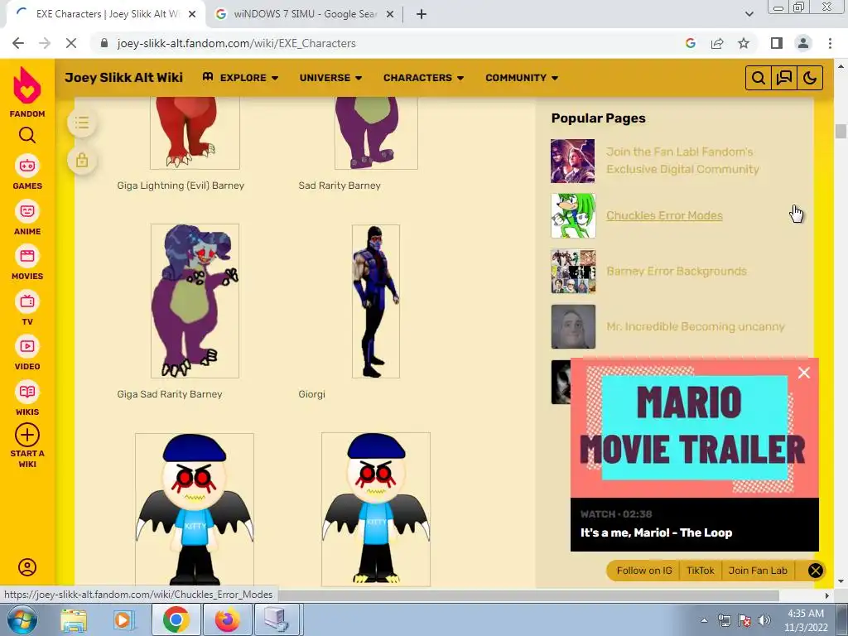
Task: Open the TV section icon
Action: click(27, 301)
